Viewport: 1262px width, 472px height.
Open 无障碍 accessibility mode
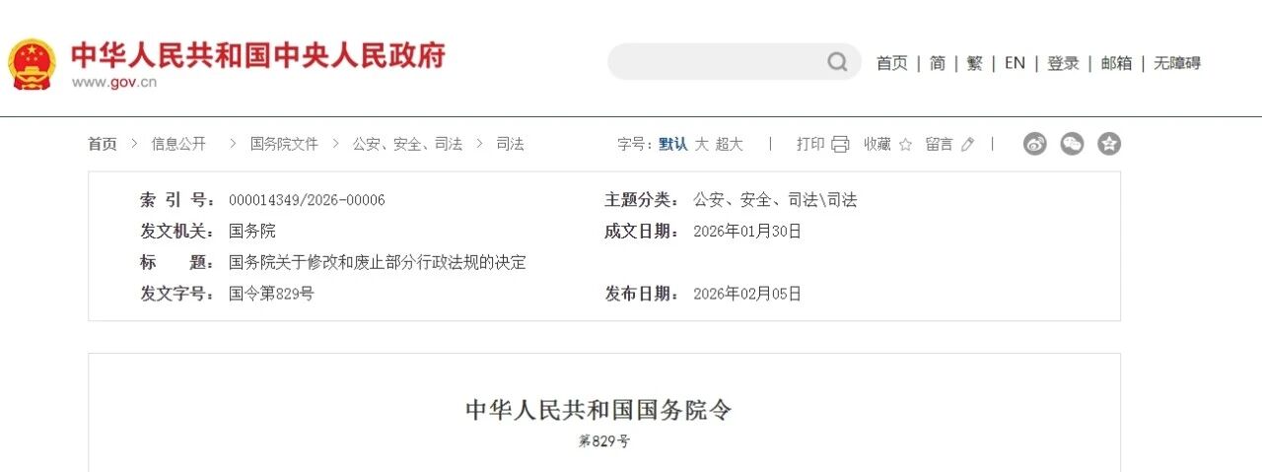coord(1177,63)
